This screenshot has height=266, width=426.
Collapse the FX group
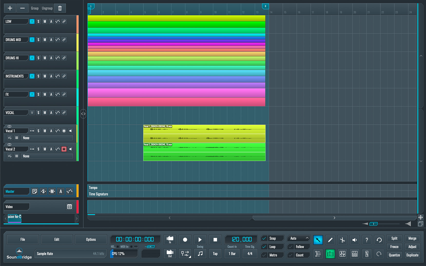click(x=32, y=94)
